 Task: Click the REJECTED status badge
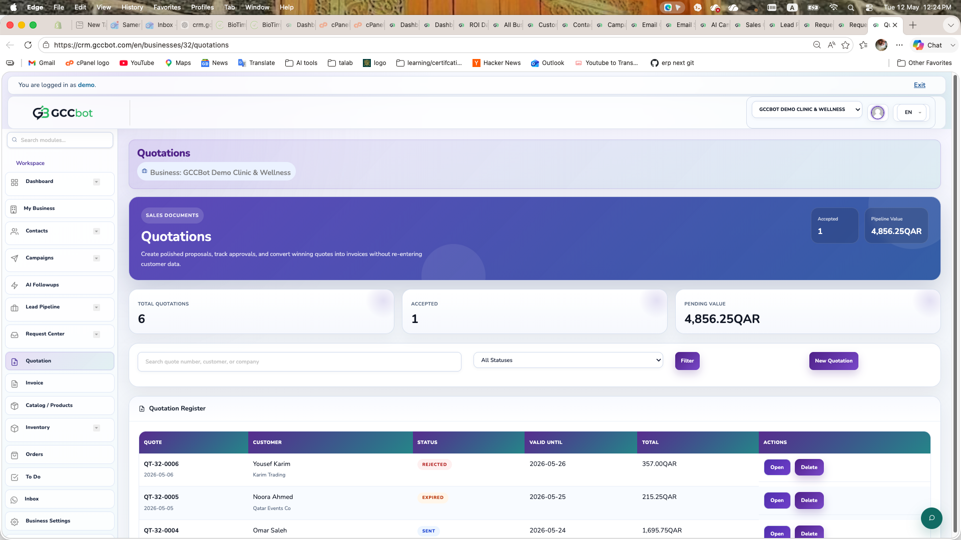click(434, 464)
